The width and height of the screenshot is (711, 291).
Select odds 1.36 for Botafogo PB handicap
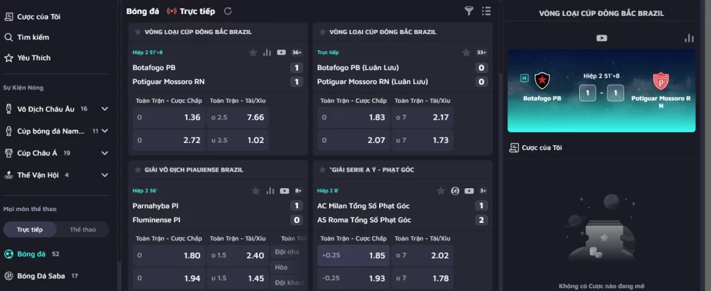point(169,117)
